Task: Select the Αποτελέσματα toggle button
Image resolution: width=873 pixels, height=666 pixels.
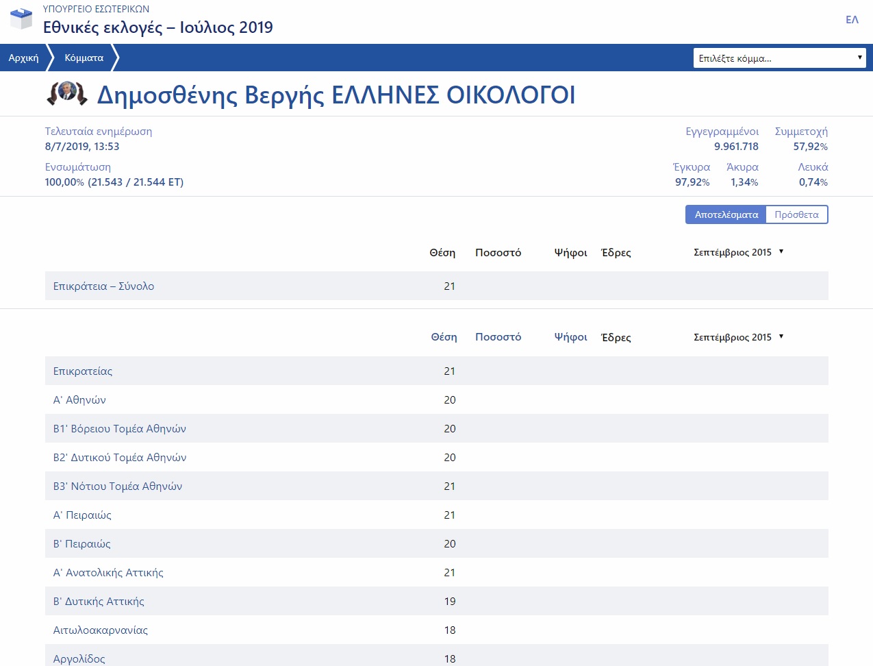Action: 726,214
